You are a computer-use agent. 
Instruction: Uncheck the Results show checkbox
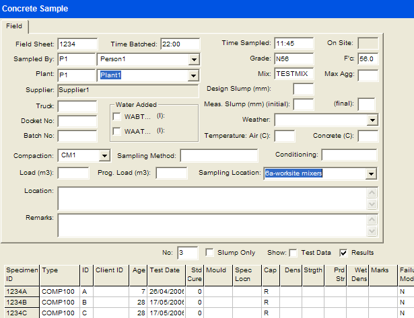click(x=344, y=253)
